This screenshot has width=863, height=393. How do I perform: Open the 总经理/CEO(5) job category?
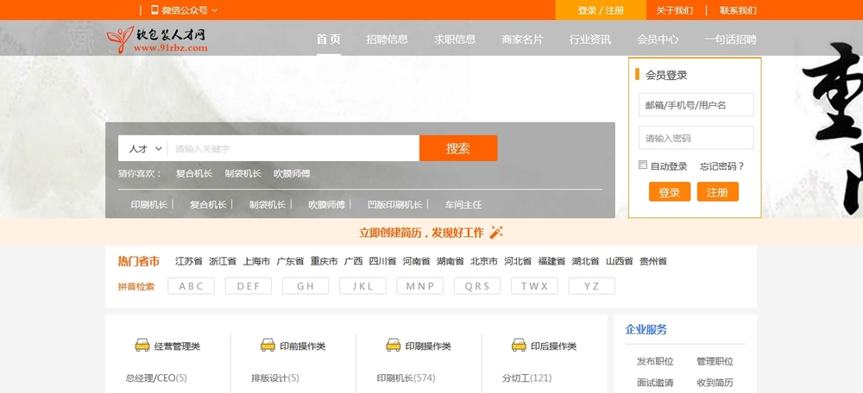click(156, 378)
